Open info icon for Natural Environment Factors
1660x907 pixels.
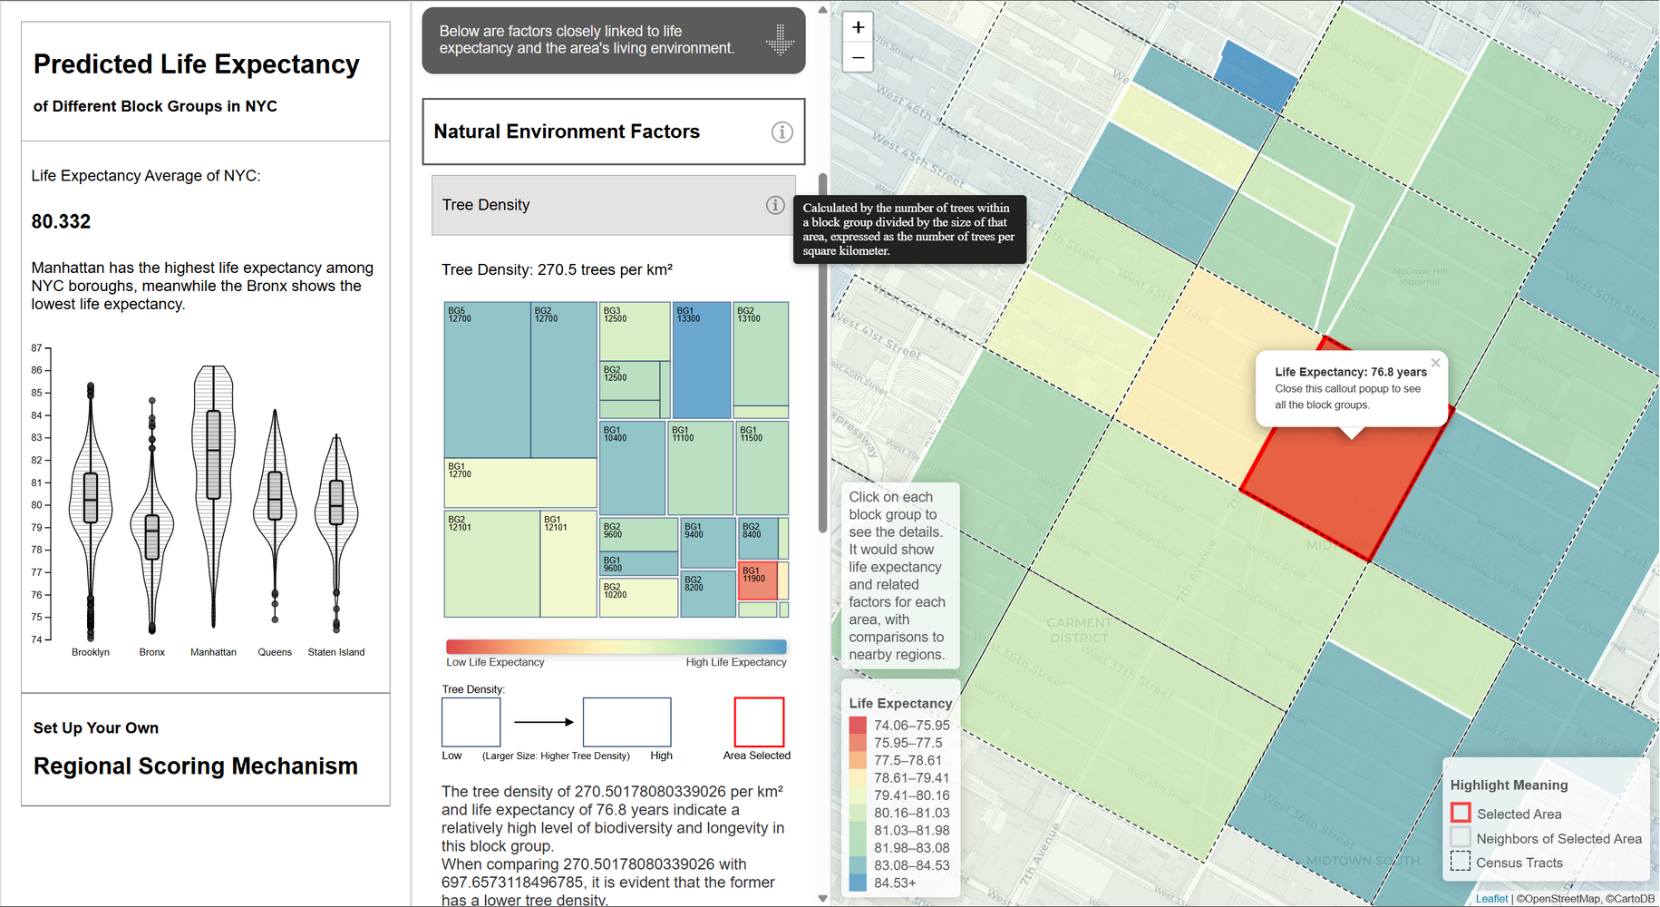(781, 132)
